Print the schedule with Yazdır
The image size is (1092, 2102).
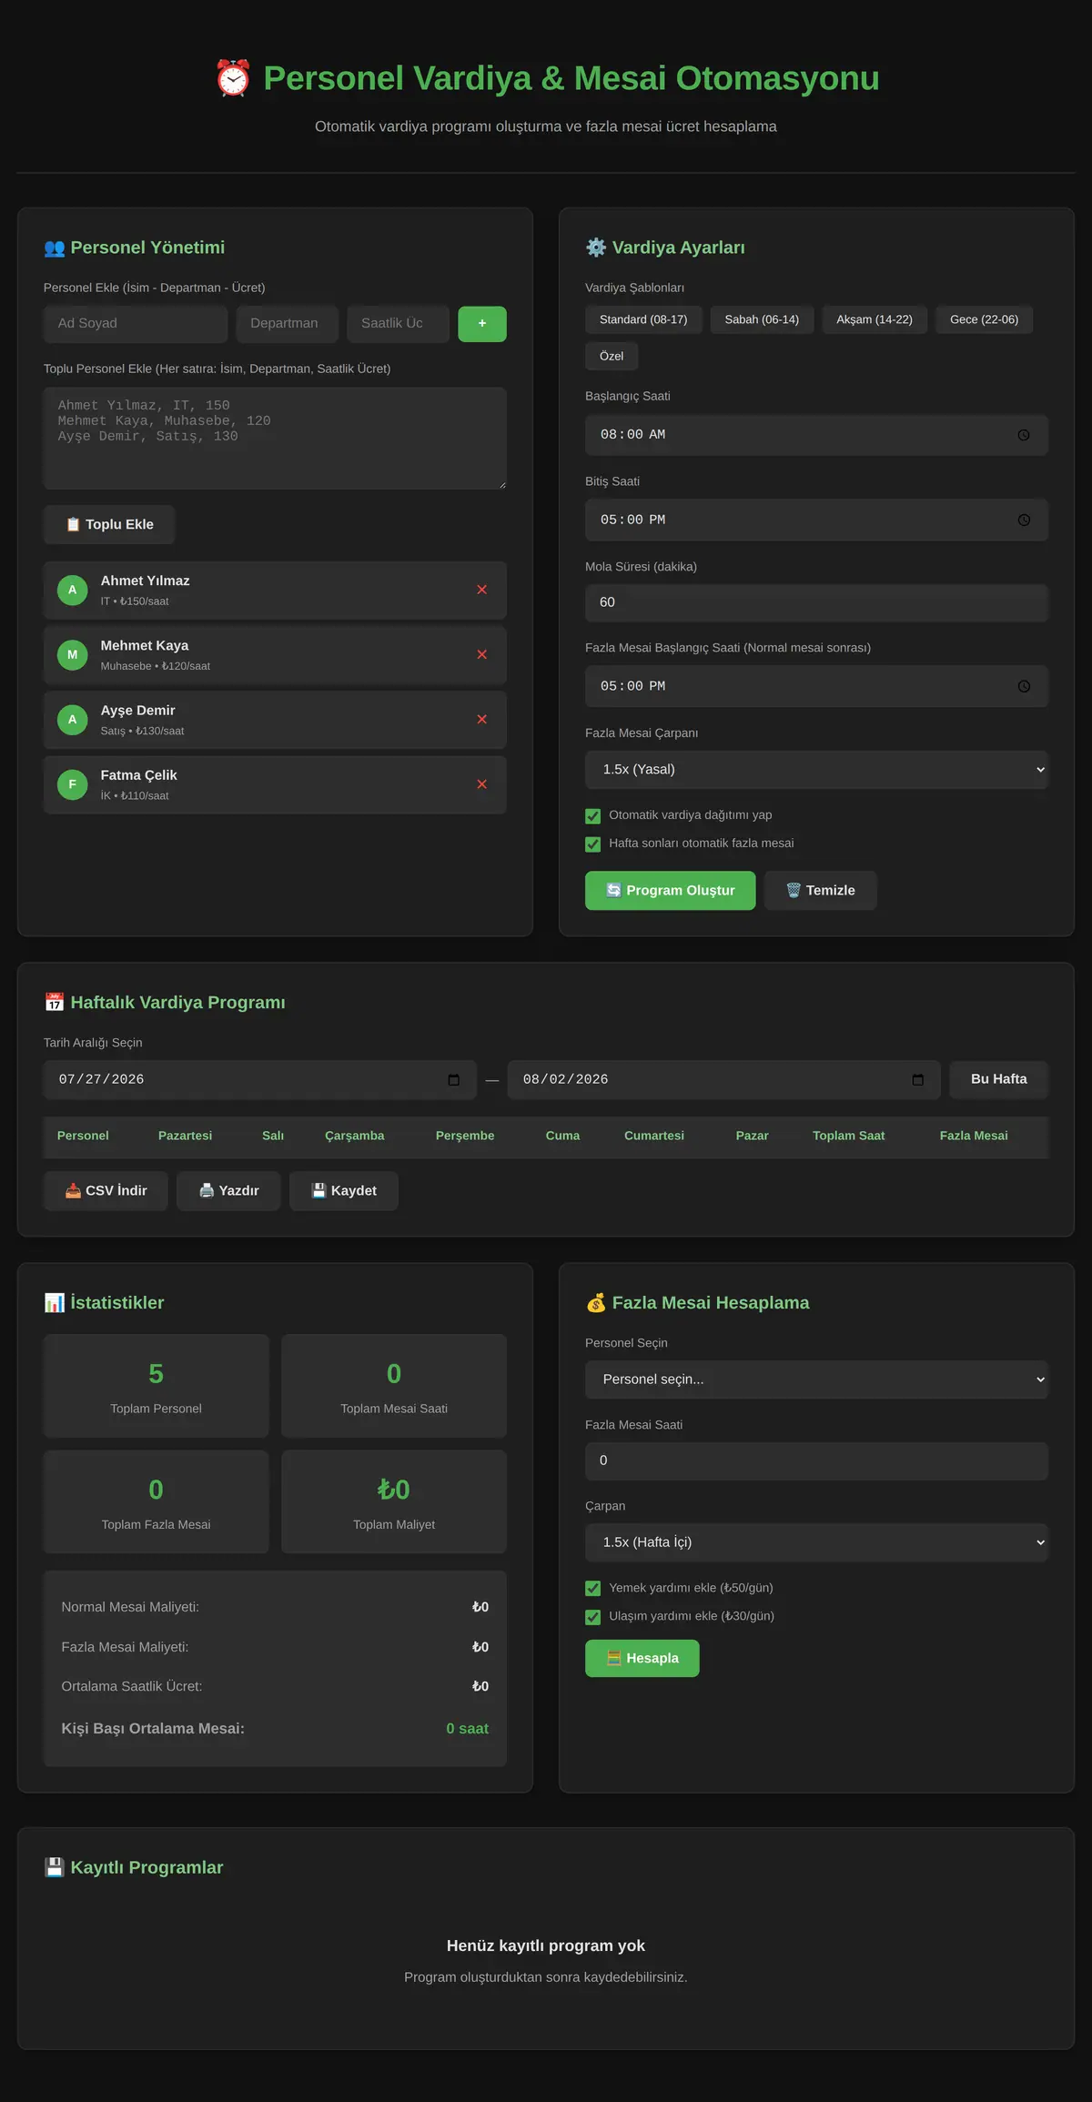click(228, 1191)
